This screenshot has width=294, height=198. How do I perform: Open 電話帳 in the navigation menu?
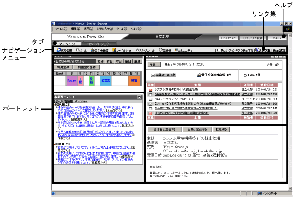[165, 50]
